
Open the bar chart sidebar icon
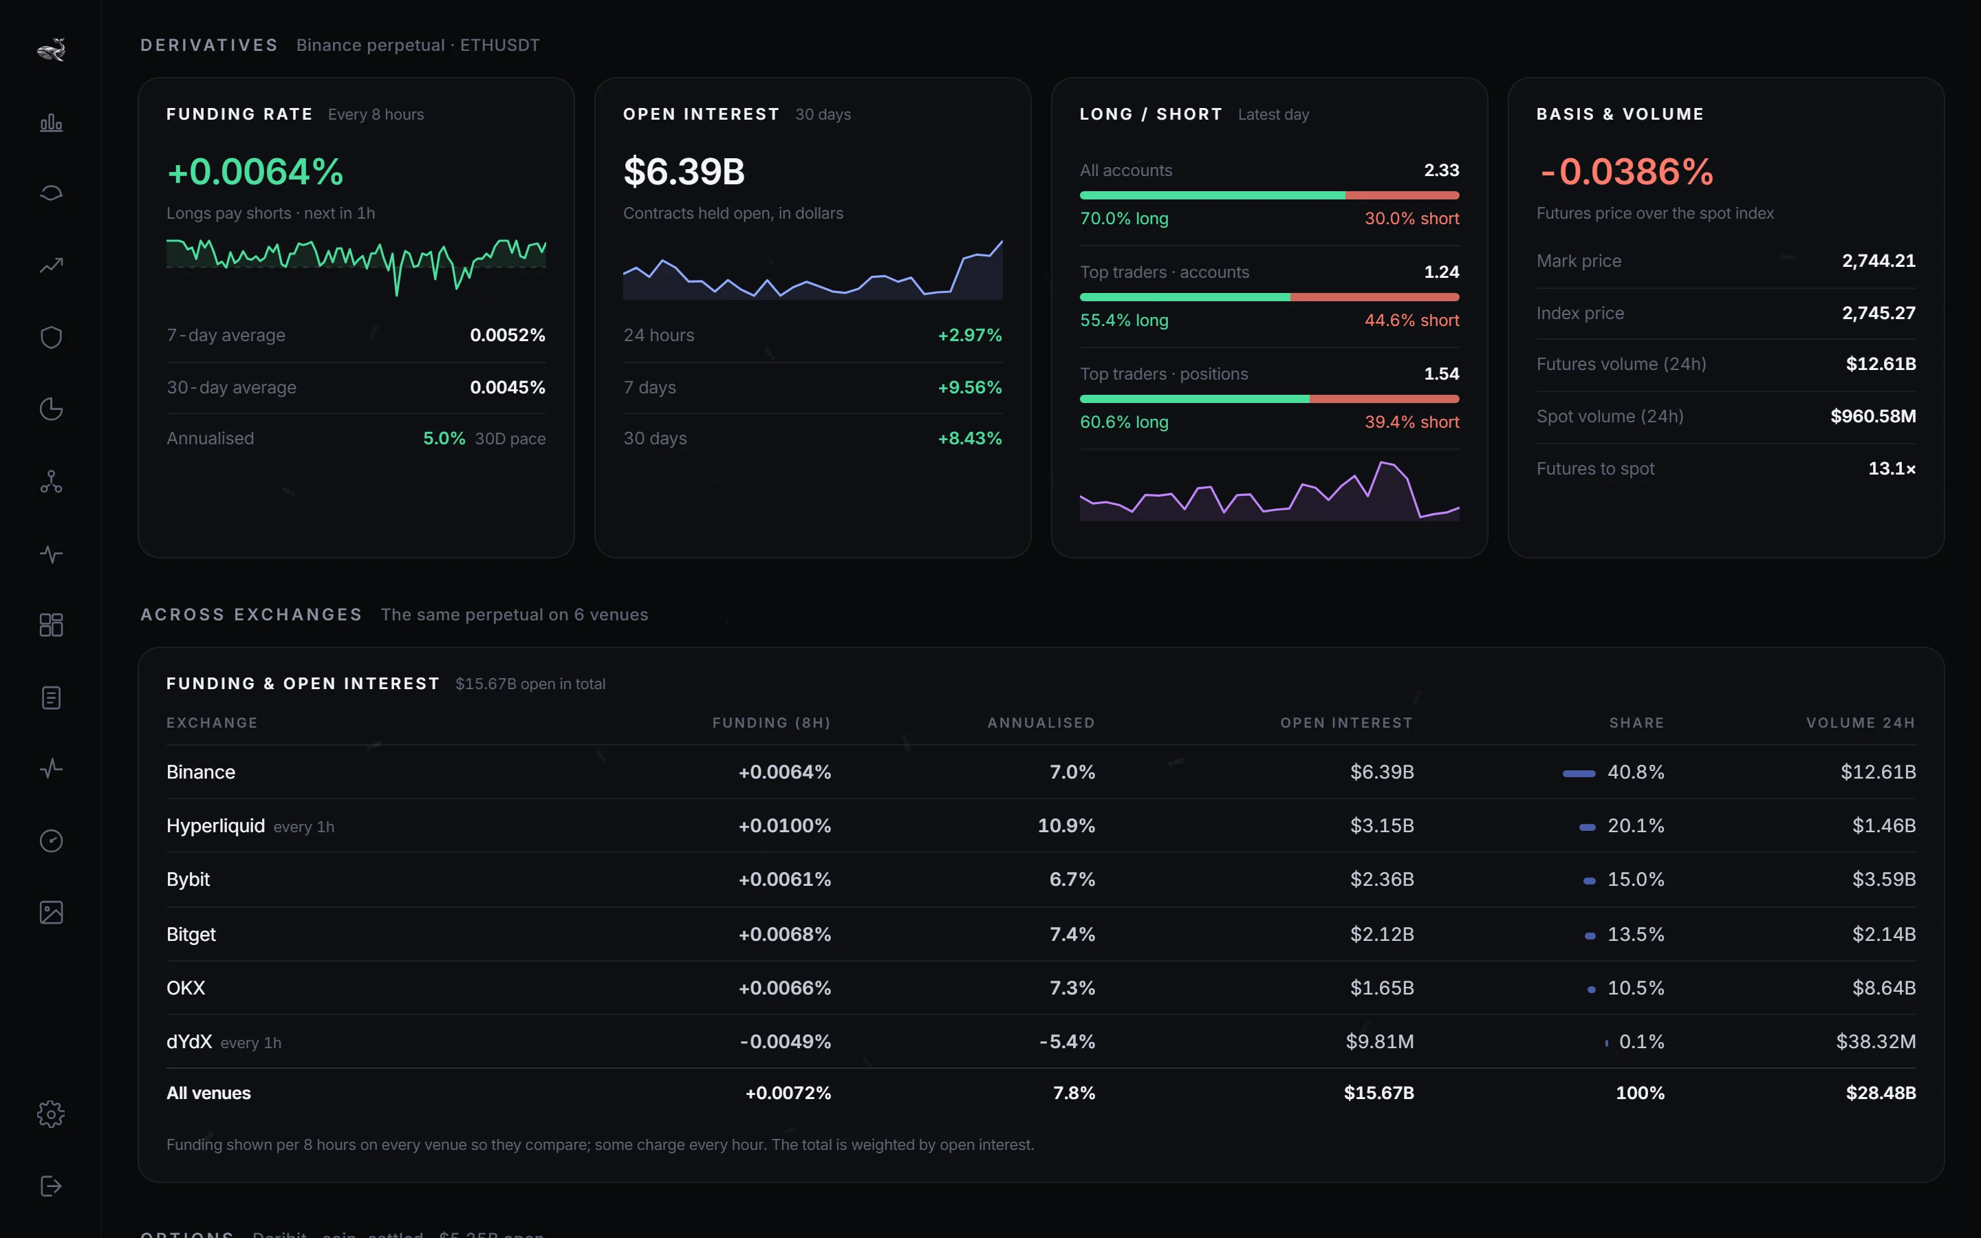click(51, 122)
